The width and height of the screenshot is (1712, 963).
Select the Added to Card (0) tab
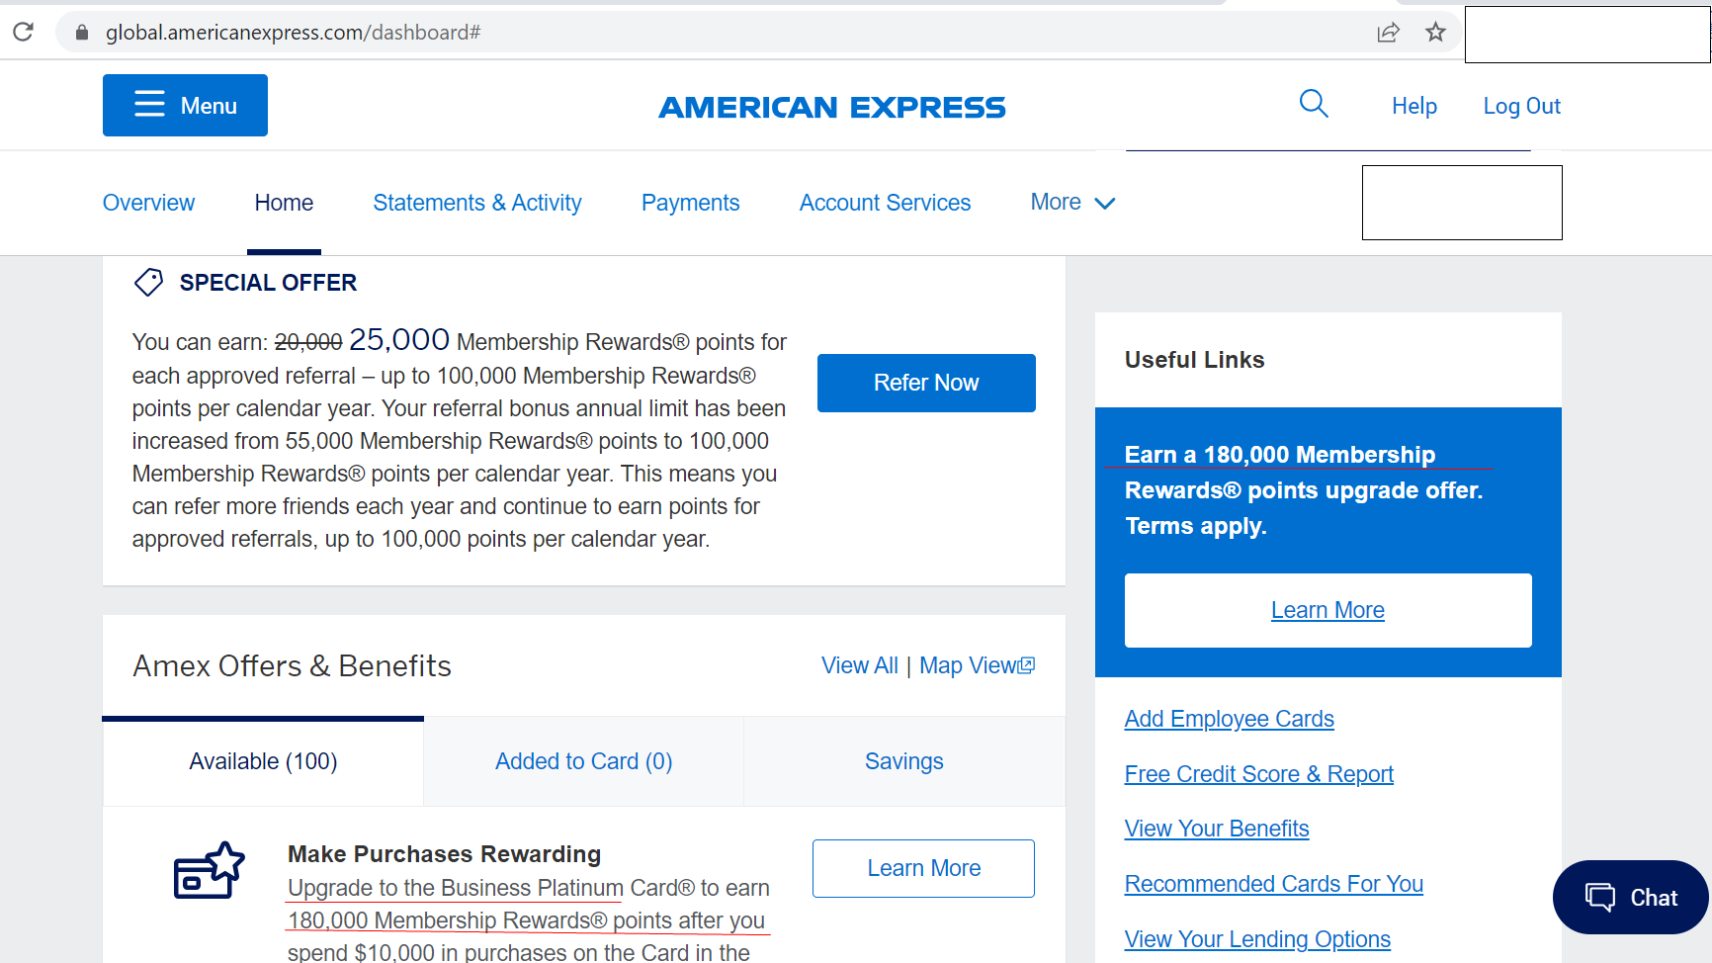583,761
